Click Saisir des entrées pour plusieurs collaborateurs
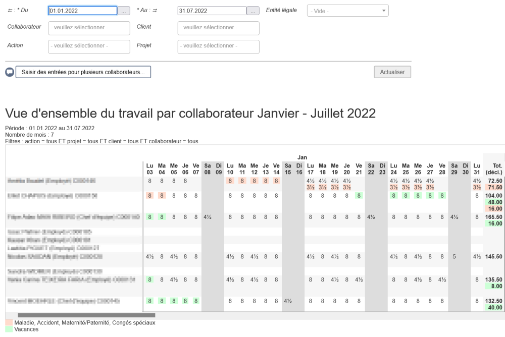The height and width of the screenshot is (337, 505). click(83, 72)
